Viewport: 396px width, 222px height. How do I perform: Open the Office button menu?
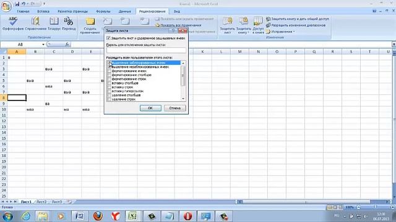point(6,6)
